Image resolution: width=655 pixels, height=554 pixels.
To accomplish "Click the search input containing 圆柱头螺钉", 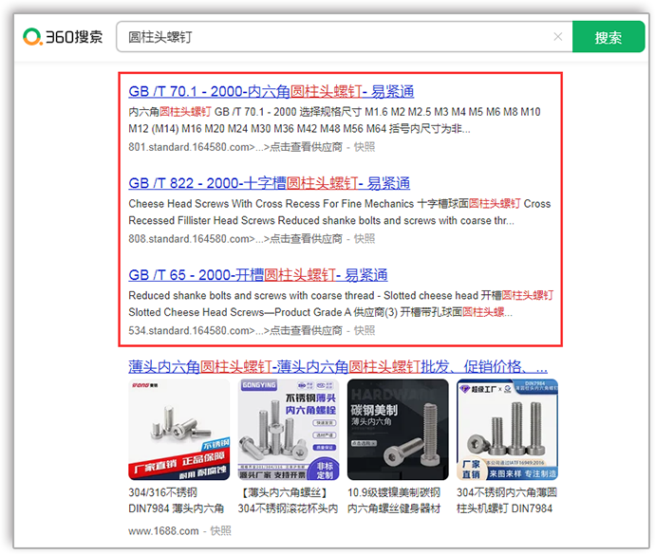I will [x=332, y=38].
